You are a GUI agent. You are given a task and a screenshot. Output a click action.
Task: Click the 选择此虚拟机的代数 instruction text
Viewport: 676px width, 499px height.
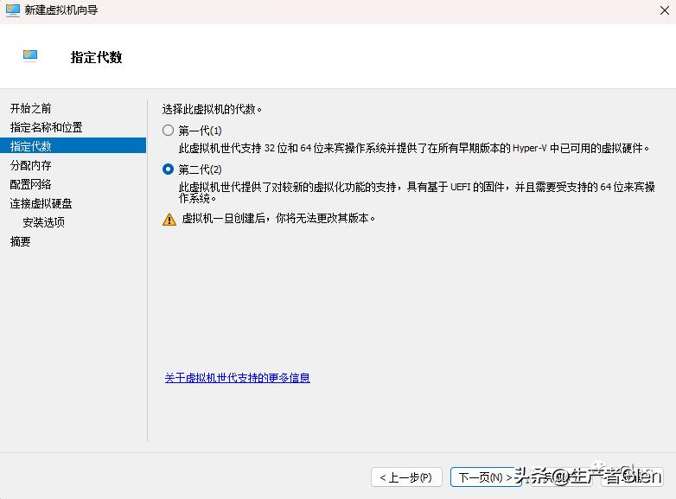pyautogui.click(x=212, y=109)
